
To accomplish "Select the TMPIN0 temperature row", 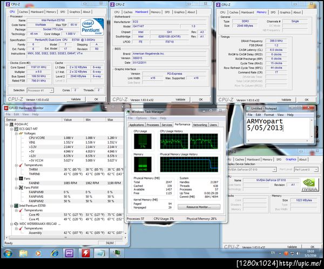I will (x=64, y=174).
